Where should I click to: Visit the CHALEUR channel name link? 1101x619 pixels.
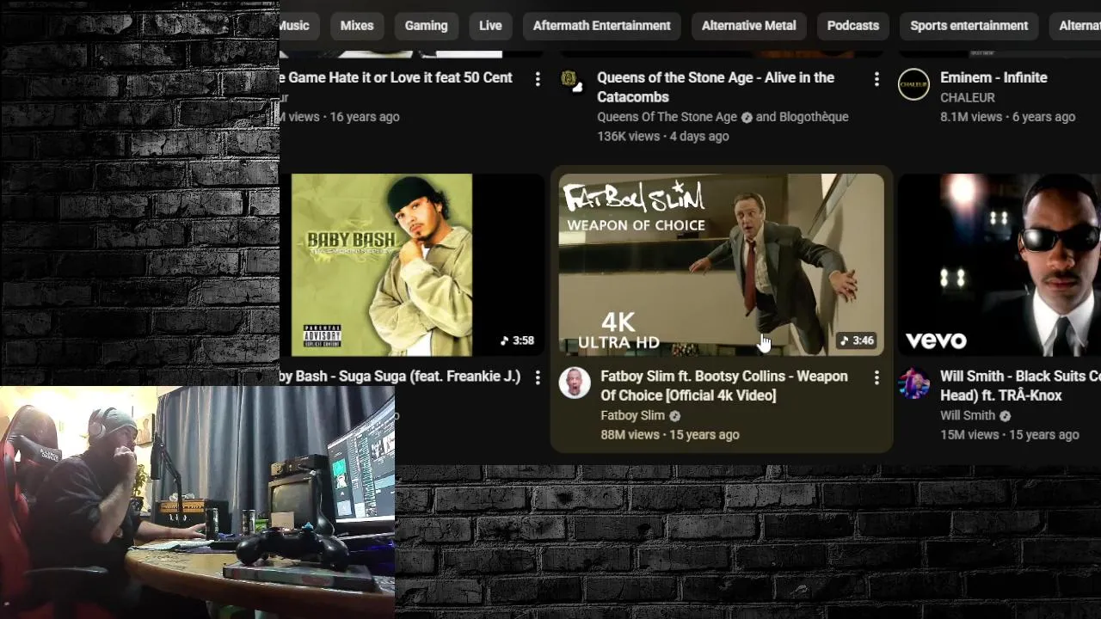click(968, 98)
